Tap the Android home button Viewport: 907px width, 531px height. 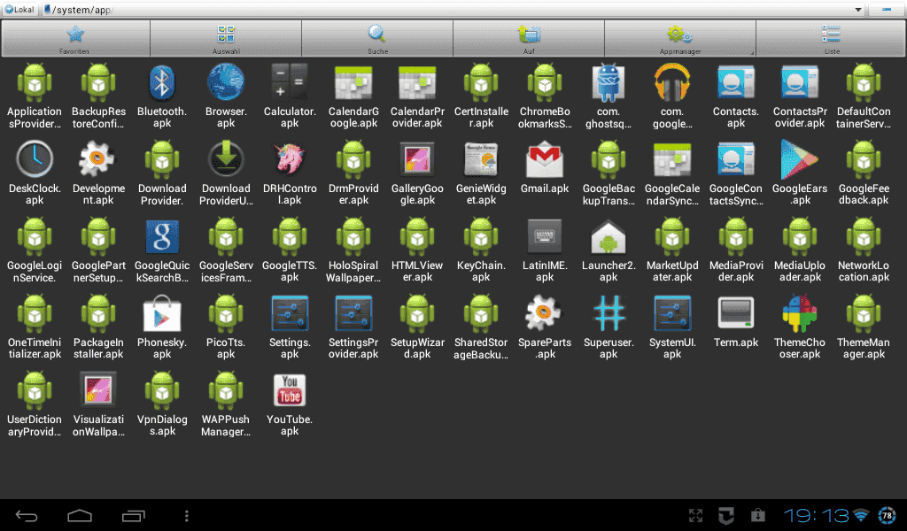tap(80, 515)
